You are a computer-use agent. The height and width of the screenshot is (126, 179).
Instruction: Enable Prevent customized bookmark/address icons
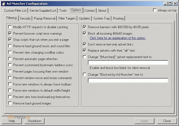[x=10, y=65]
